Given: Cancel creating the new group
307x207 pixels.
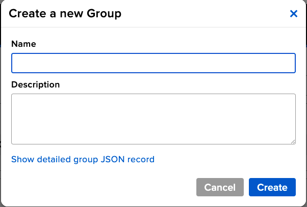Looking at the screenshot, I should click(x=220, y=187).
